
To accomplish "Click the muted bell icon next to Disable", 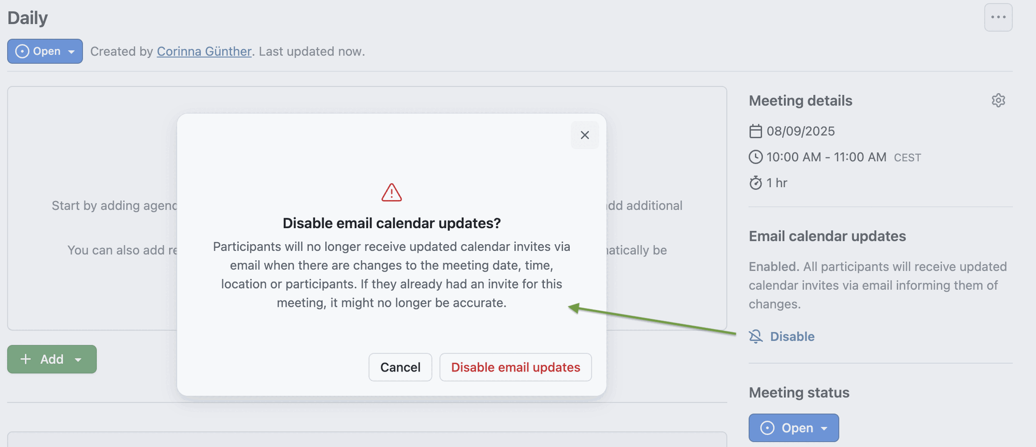I will tap(756, 336).
